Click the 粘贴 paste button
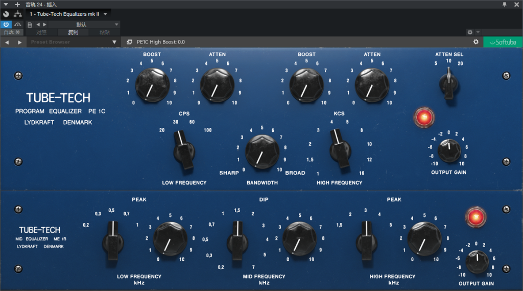 tap(104, 32)
